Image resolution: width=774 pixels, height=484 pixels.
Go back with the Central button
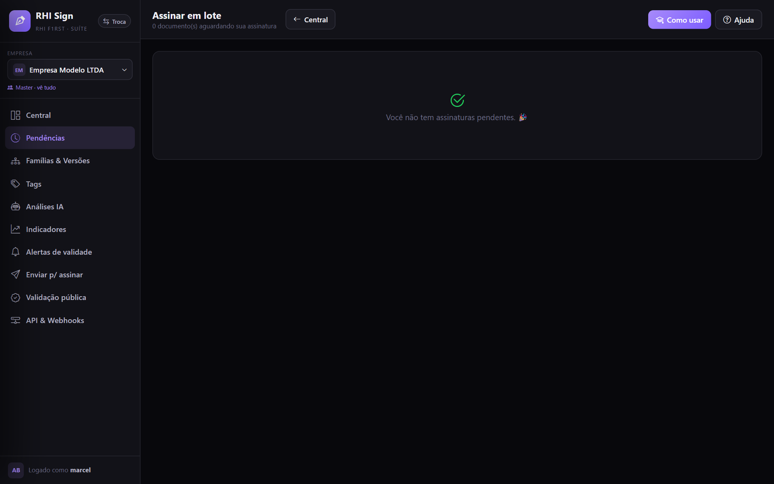311,20
